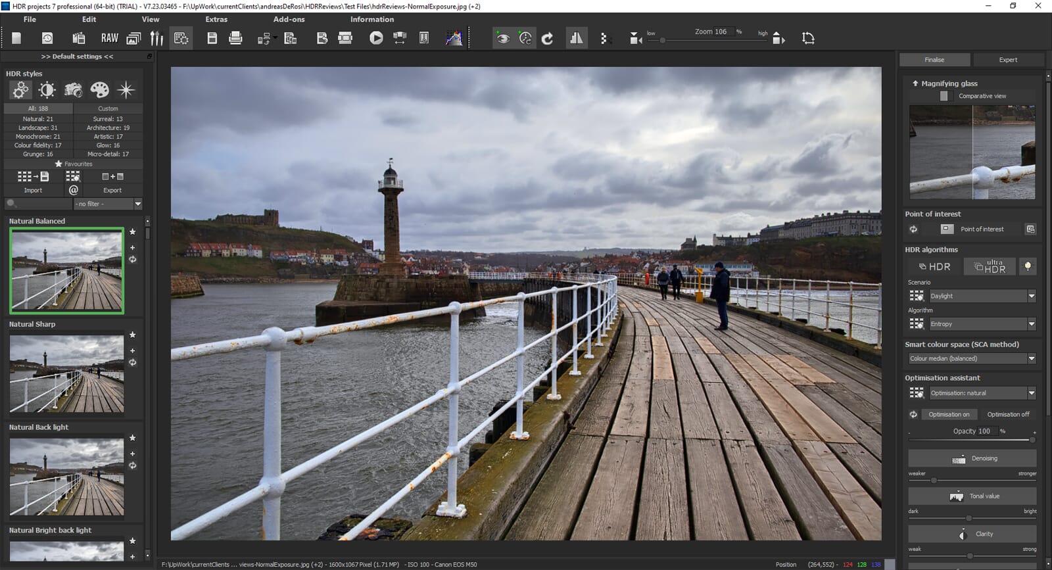Click the printer icon in toolbar
Screen dimensions: 1052x570
pyautogui.click(x=235, y=38)
